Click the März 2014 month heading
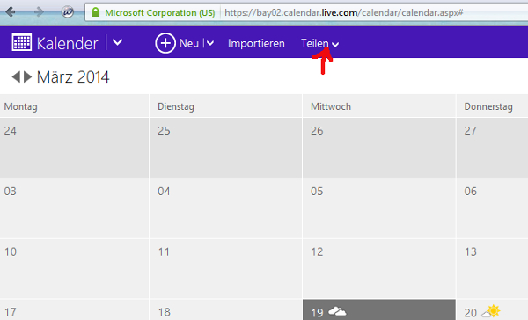This screenshot has height=320, width=528. coord(73,77)
